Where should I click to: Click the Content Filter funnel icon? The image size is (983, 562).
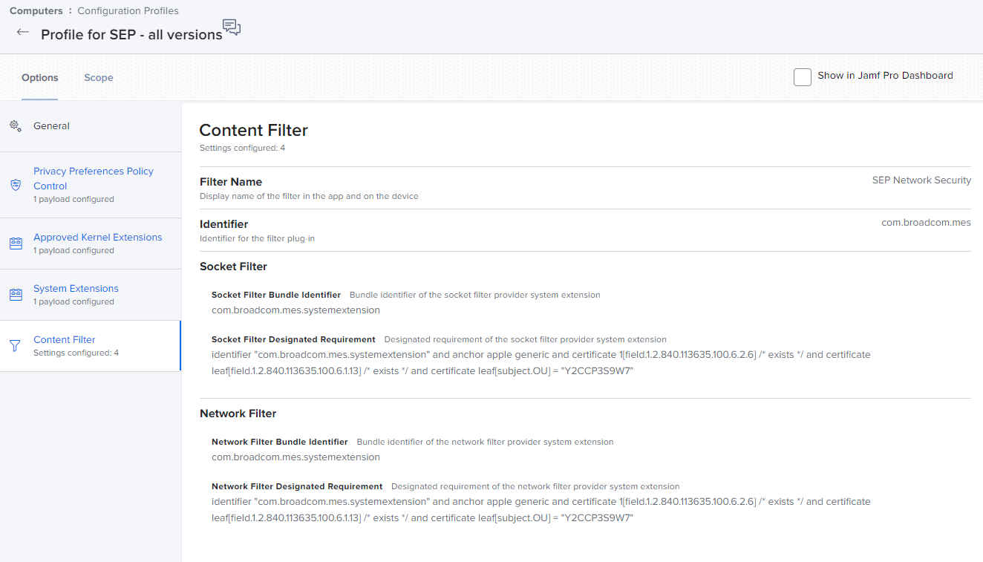pos(16,346)
